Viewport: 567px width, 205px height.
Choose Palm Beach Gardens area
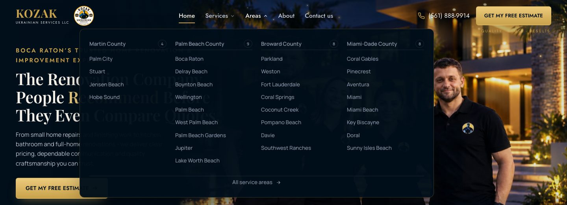pos(200,135)
